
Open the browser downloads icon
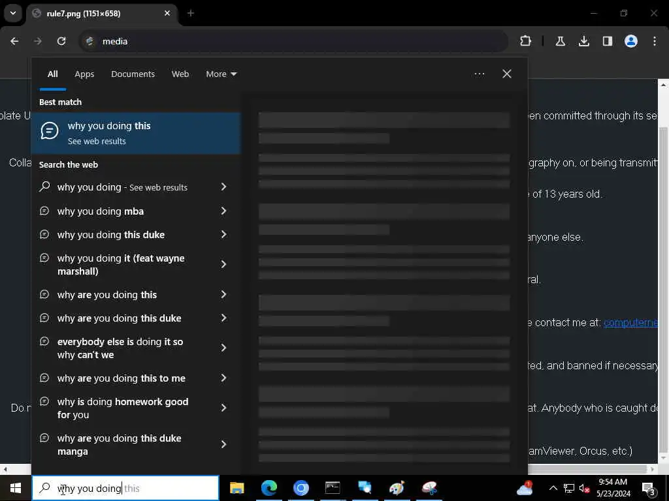(x=583, y=41)
